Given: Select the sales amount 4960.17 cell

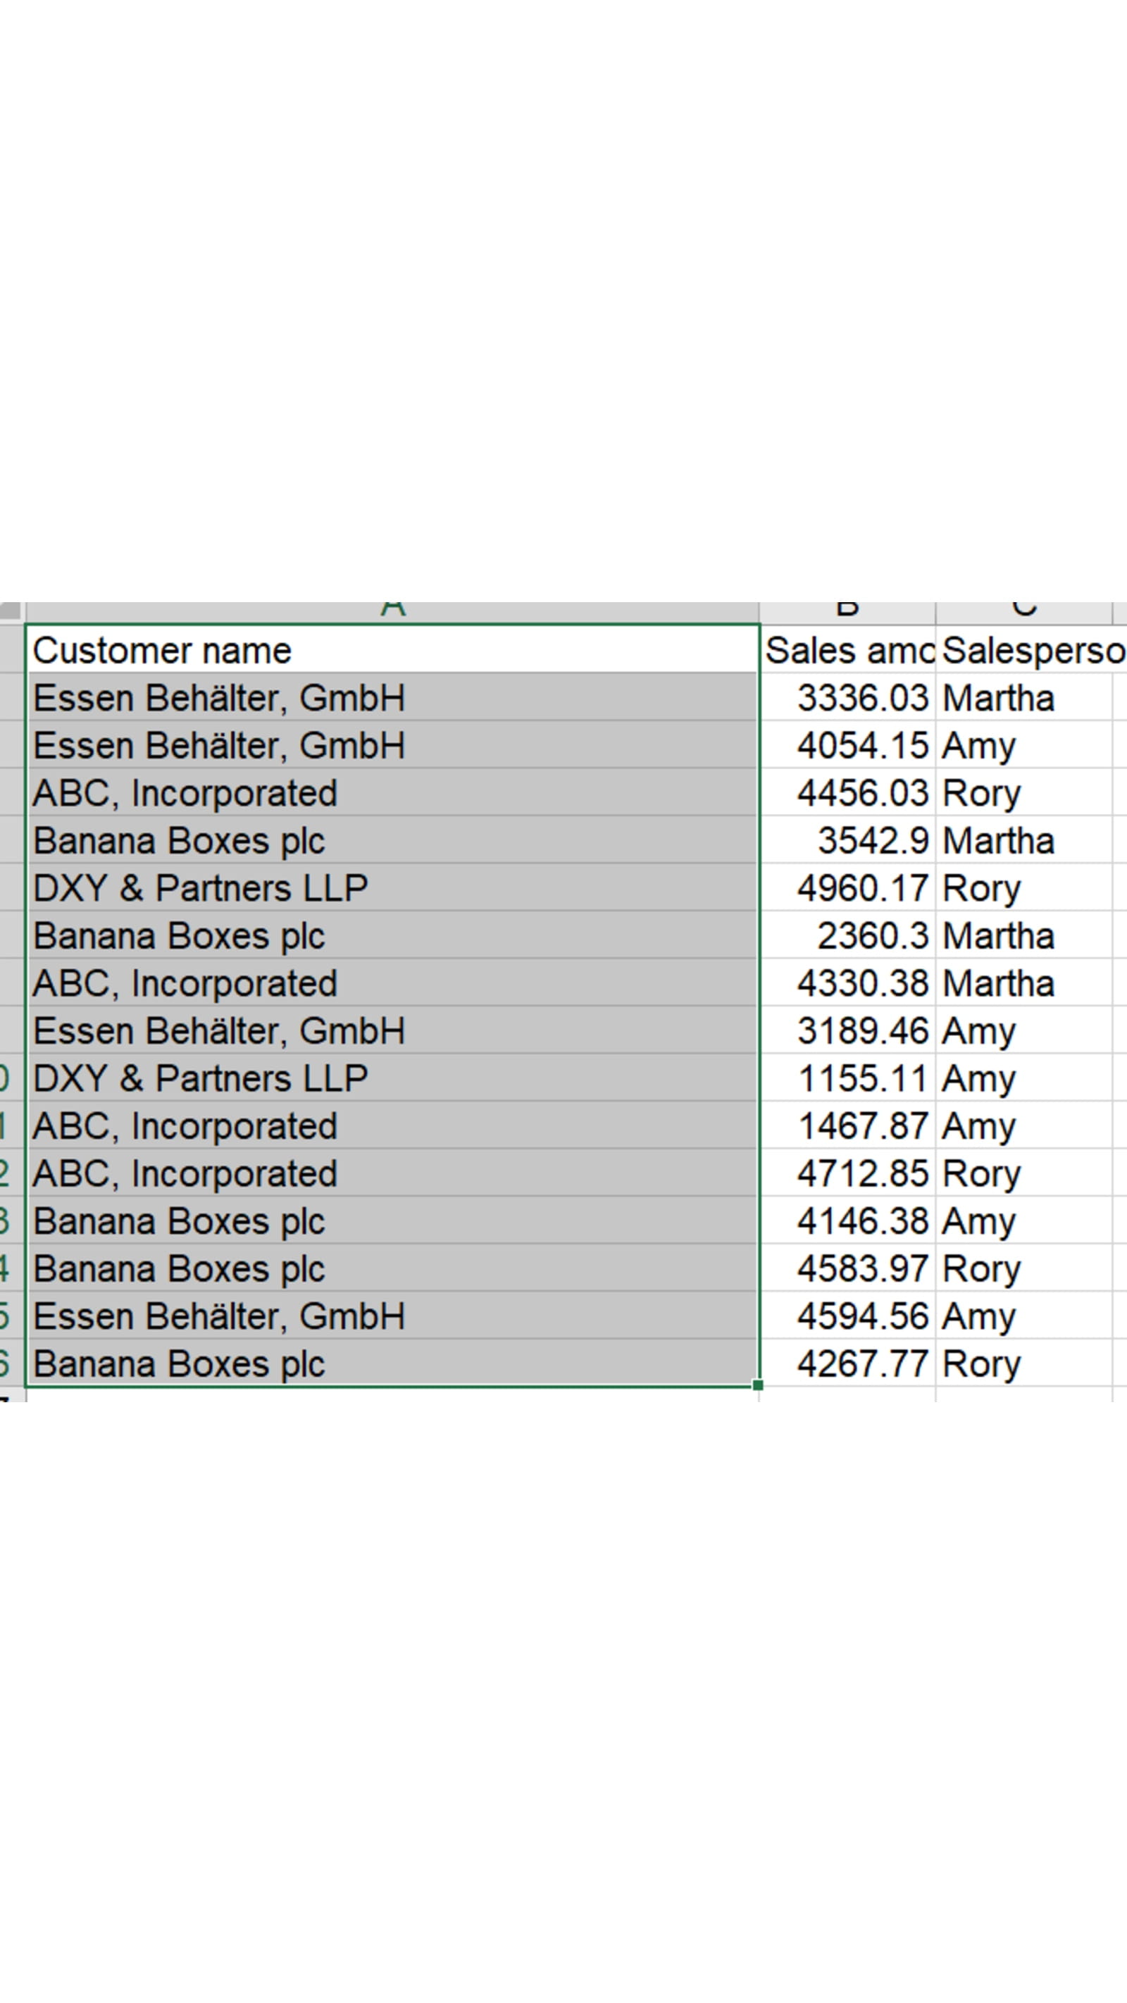Looking at the screenshot, I should (847, 888).
